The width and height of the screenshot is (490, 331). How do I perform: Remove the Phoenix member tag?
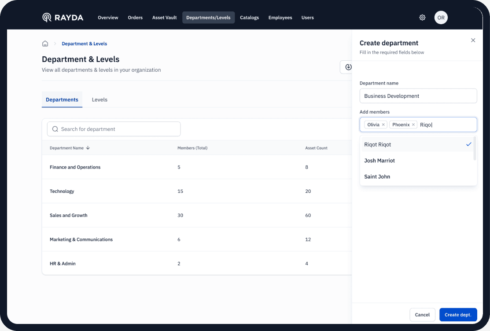413,125
